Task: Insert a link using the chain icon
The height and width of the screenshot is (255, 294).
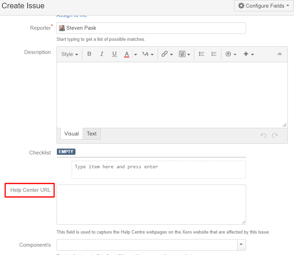Action: (164, 54)
